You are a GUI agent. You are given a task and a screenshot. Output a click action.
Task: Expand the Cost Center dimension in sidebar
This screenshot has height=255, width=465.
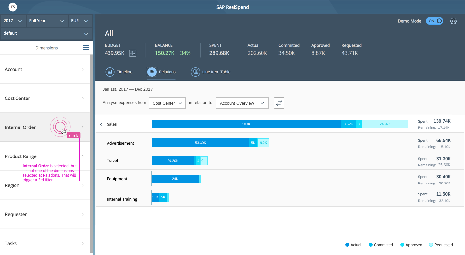(45, 98)
